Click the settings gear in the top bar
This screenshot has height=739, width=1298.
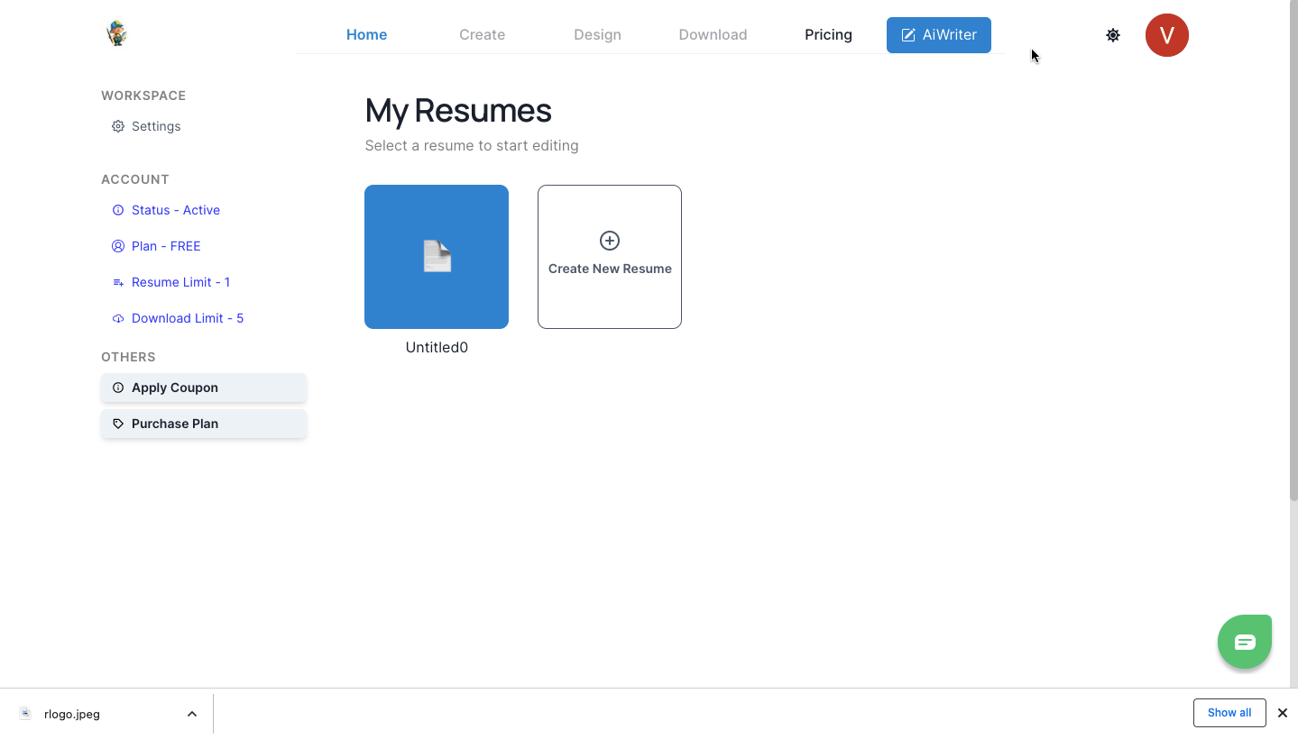click(1112, 34)
